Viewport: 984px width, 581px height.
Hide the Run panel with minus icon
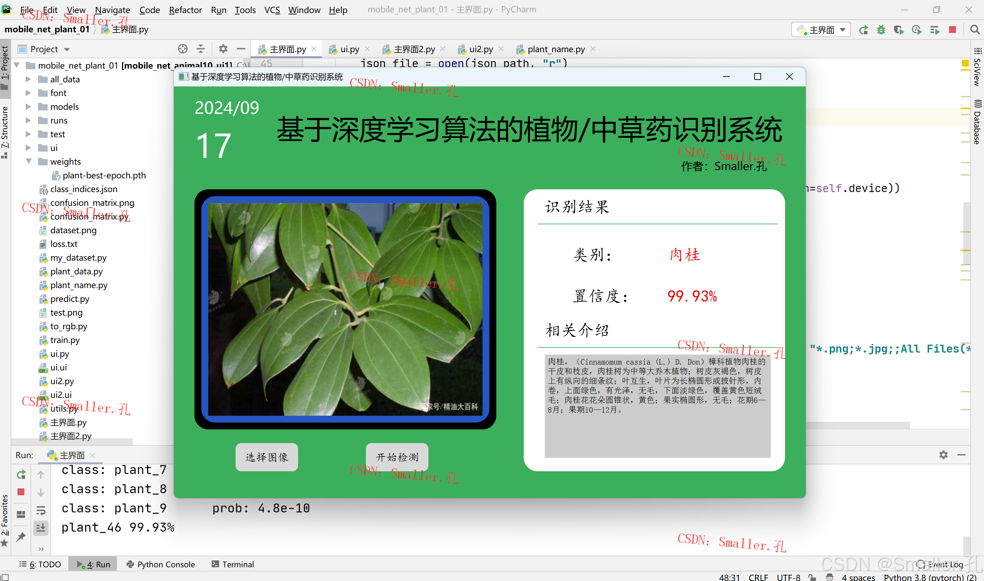pyautogui.click(x=961, y=455)
